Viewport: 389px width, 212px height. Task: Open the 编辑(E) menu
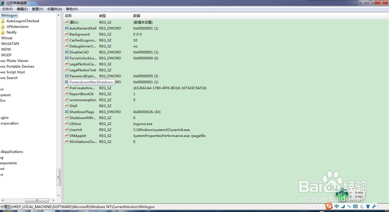pos(22,9)
